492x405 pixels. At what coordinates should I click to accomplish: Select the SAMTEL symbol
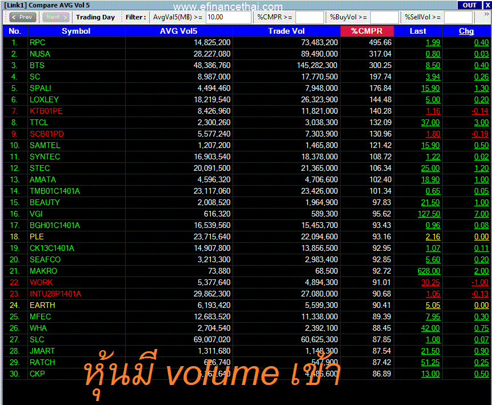point(45,145)
